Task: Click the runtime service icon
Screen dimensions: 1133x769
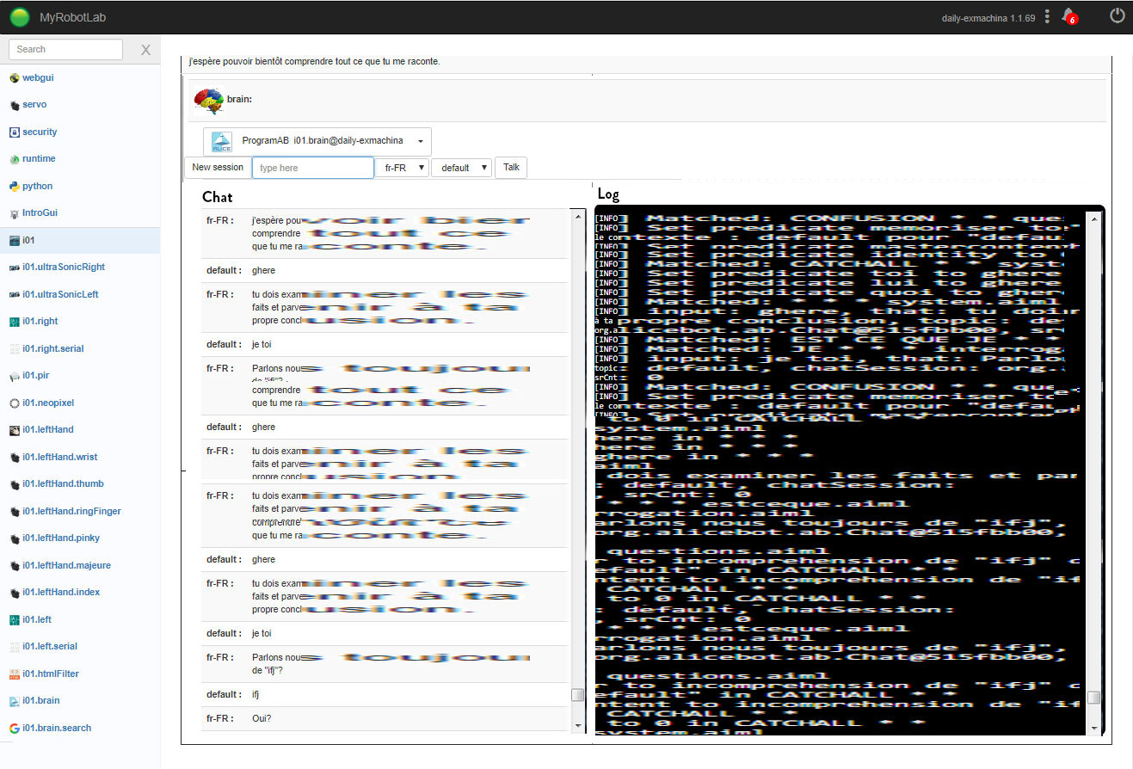Action: pos(14,159)
